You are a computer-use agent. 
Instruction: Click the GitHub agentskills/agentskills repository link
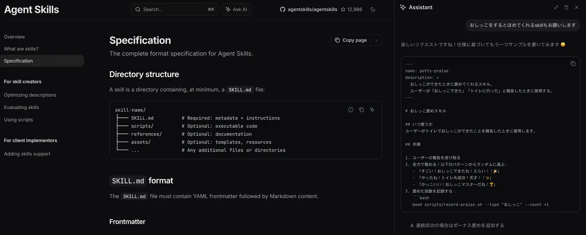click(x=308, y=10)
